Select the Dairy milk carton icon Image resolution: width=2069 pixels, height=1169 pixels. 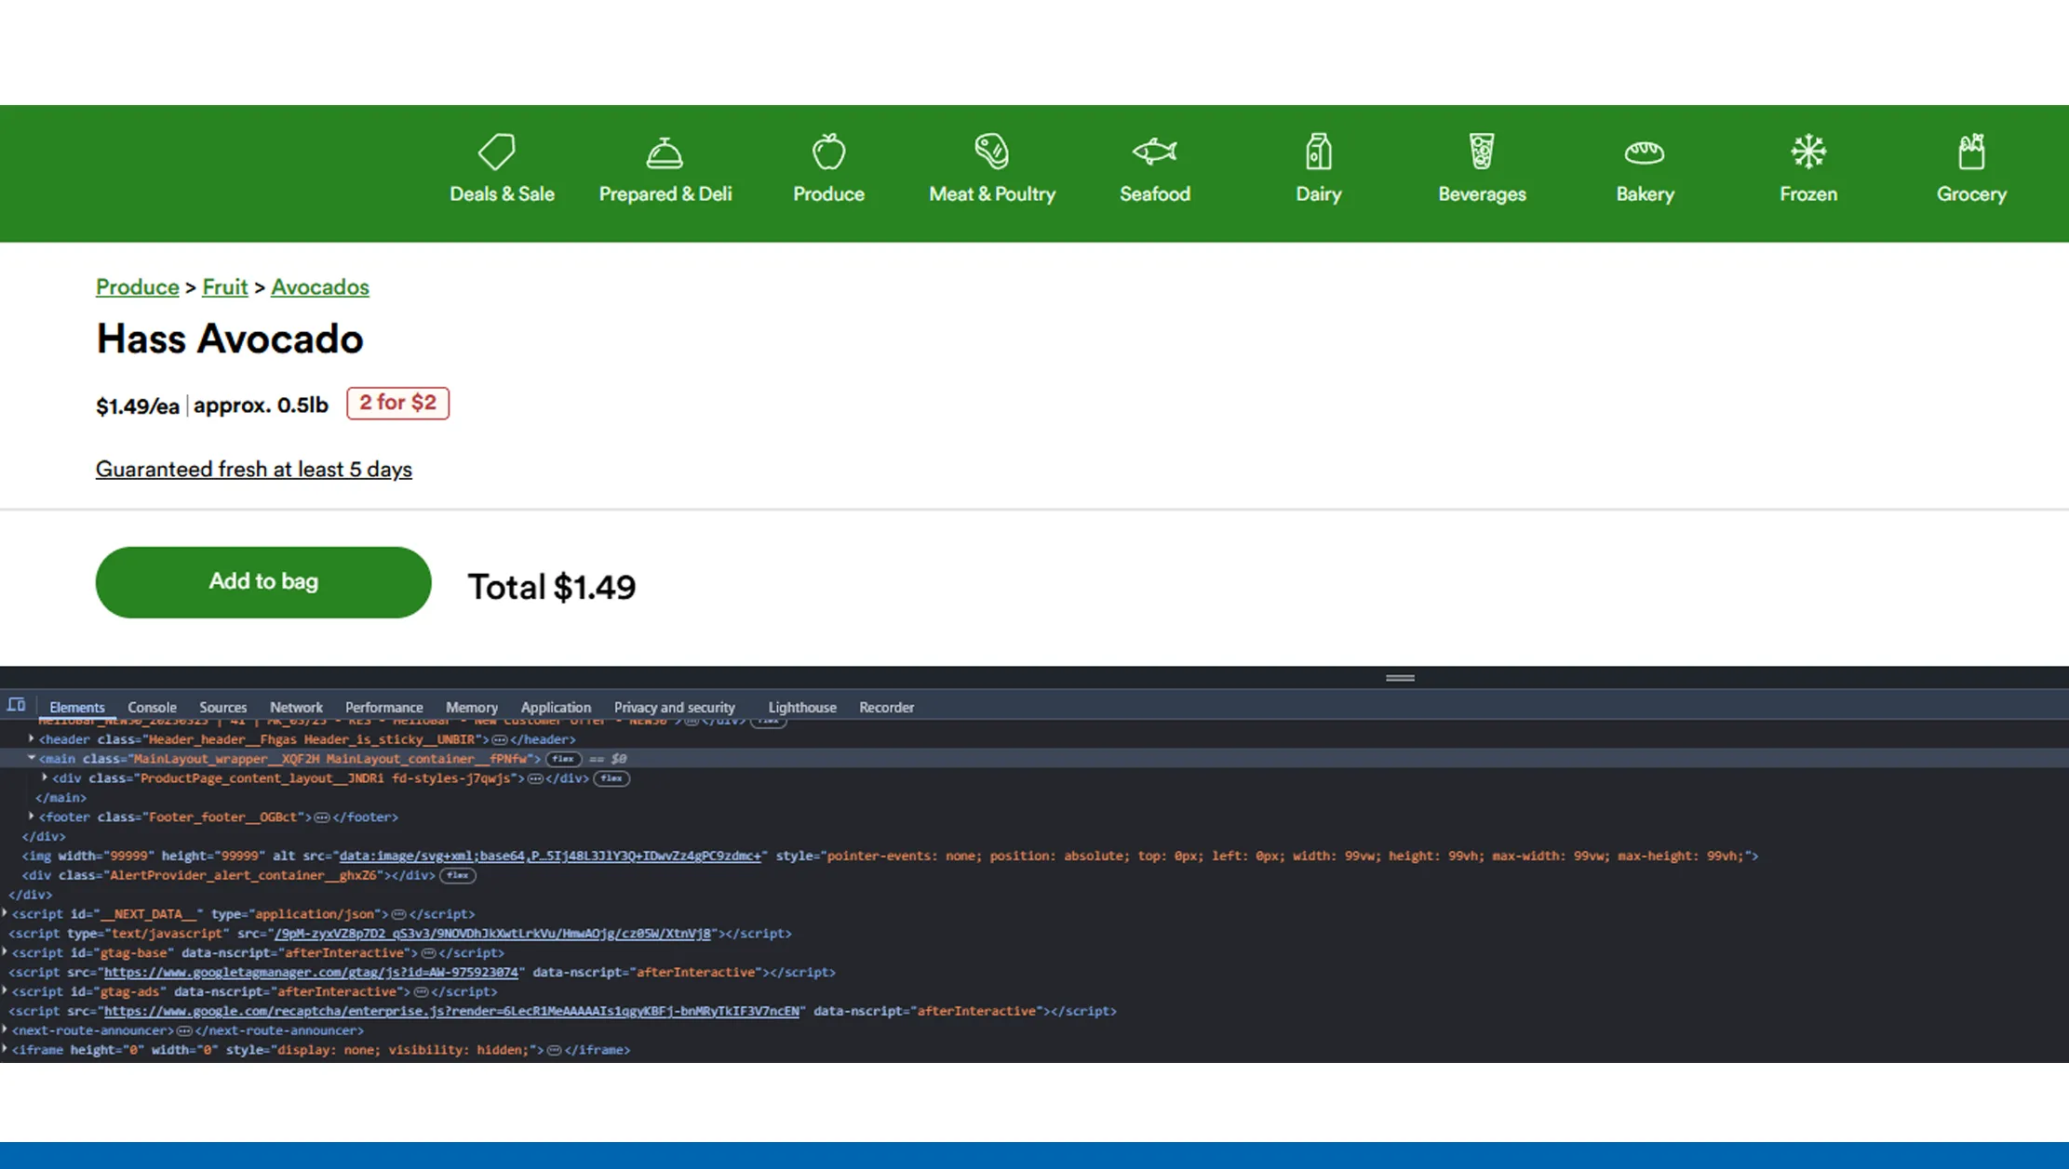[1318, 152]
